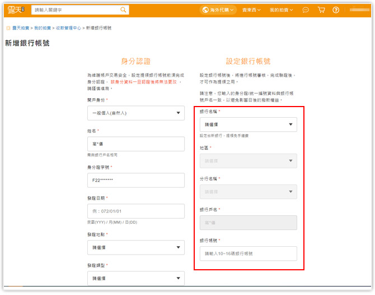The image size is (375, 295).
Task: Click the globe icon for 海外代購
Action: coord(205,10)
